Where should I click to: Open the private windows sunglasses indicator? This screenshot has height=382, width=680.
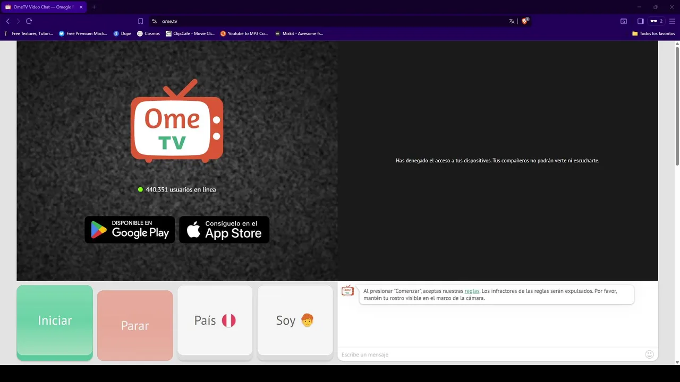pos(657,21)
